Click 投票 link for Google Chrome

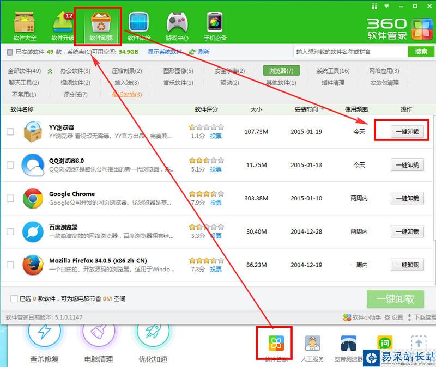click(216, 203)
